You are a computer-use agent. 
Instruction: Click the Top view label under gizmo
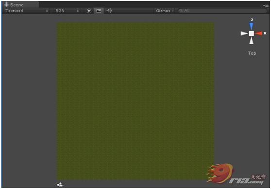coord(252,53)
